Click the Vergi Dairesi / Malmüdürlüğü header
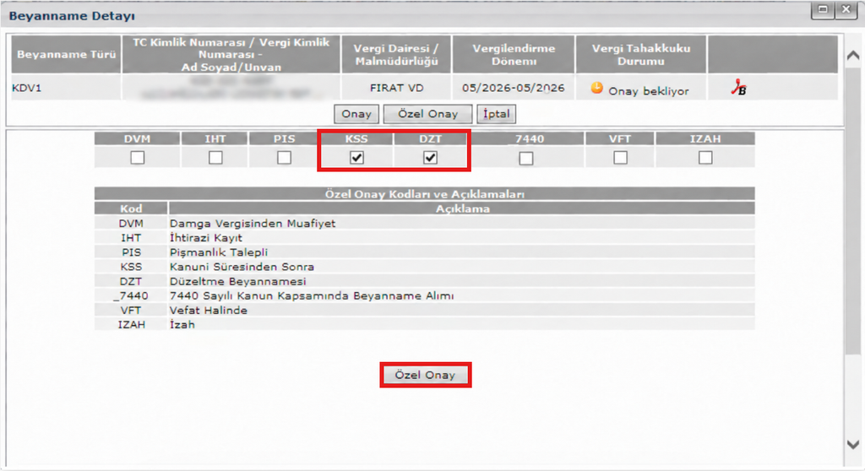The height and width of the screenshot is (471, 865). click(397, 54)
